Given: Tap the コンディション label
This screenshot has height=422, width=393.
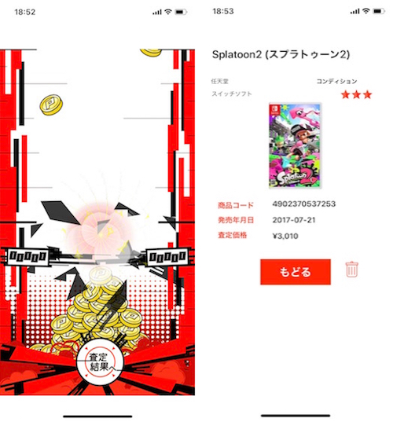Looking at the screenshot, I should tap(336, 81).
